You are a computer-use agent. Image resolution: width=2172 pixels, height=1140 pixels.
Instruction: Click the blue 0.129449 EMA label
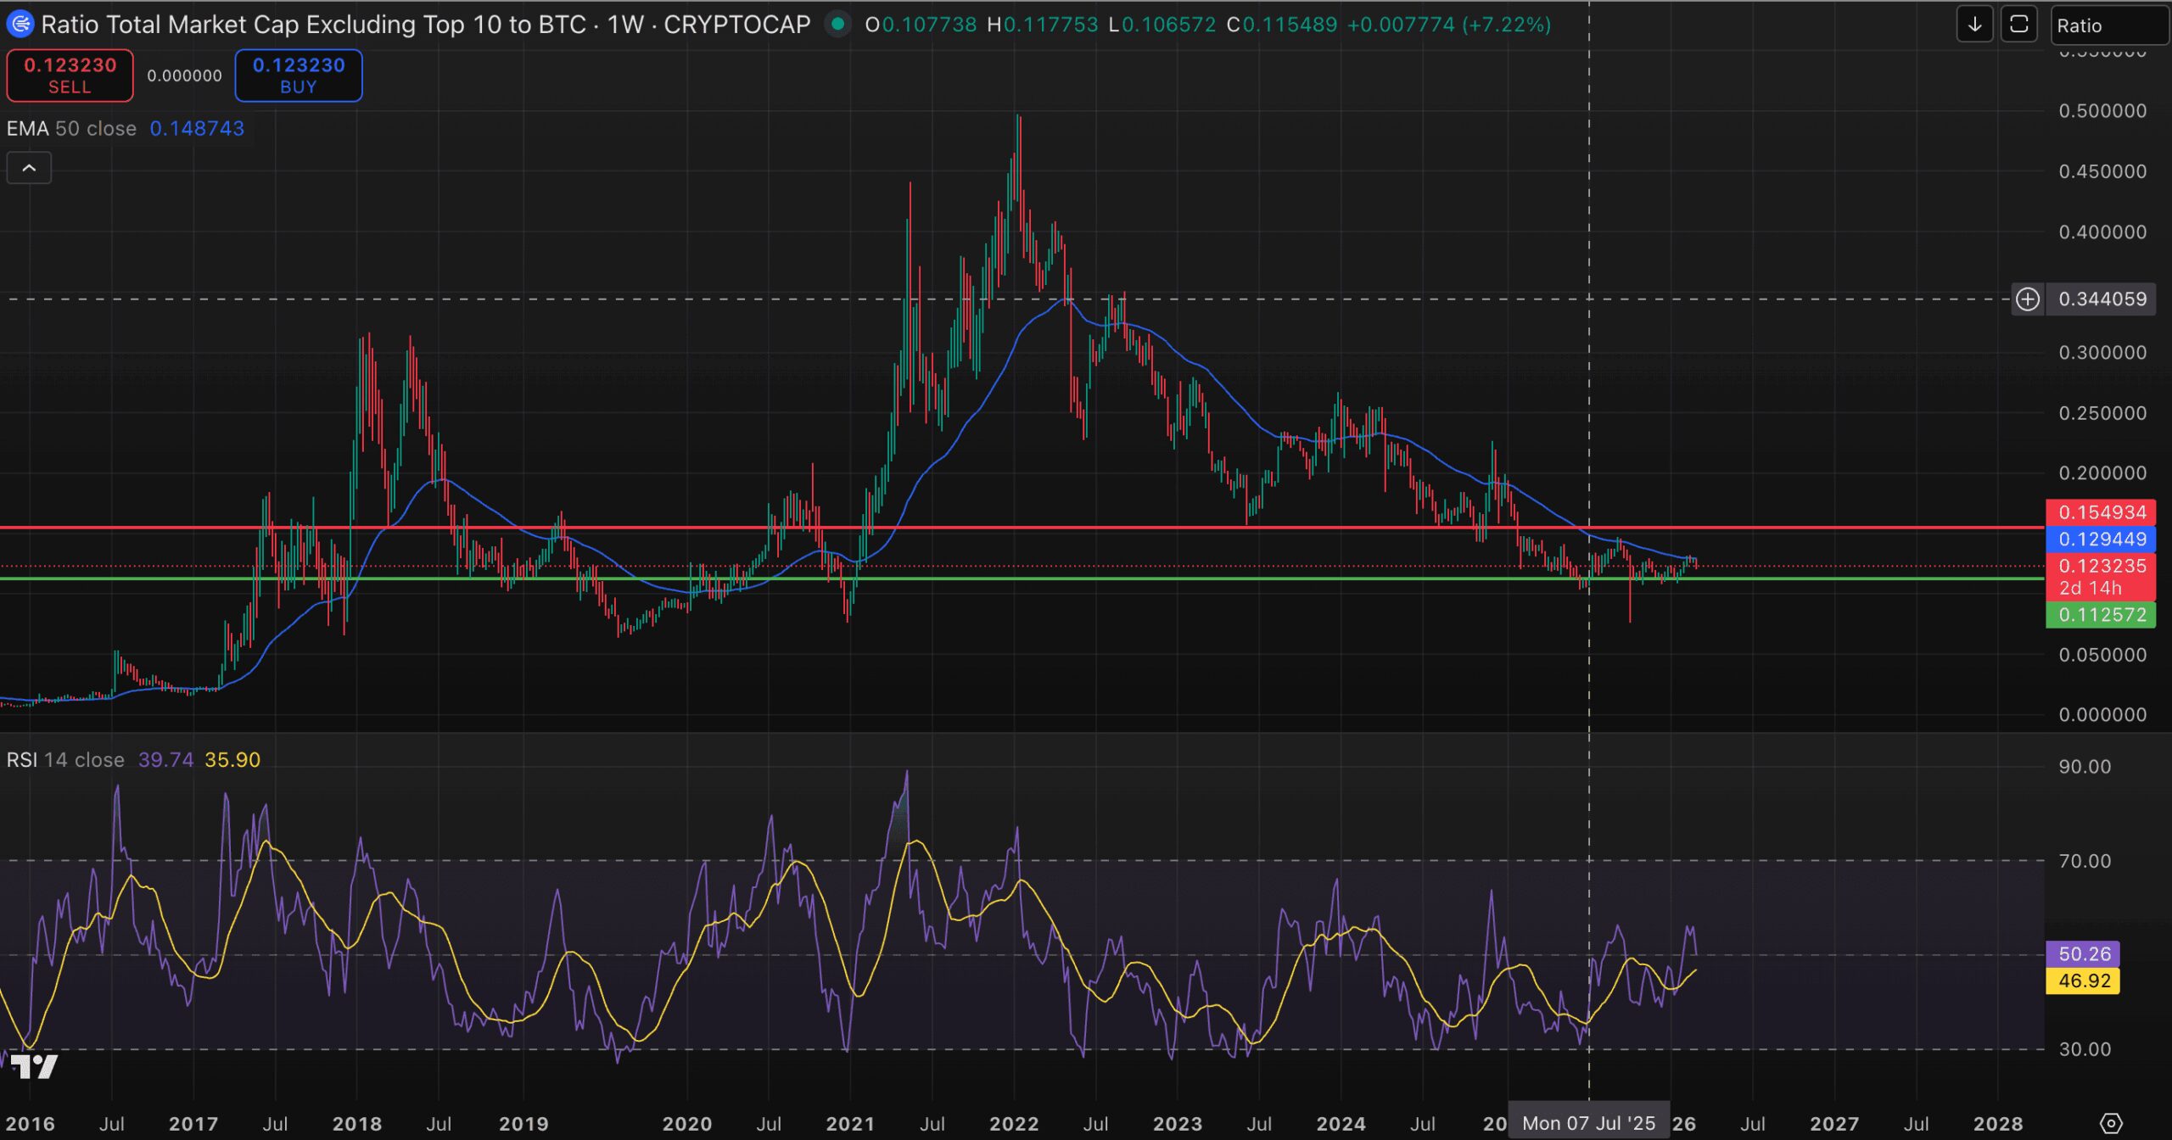pos(2101,539)
